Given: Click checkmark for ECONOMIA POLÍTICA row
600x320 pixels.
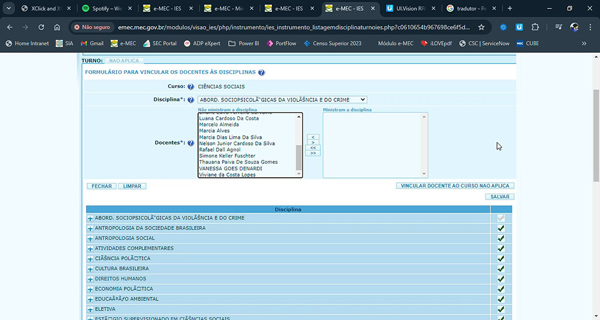Looking at the screenshot, I should click(500, 289).
